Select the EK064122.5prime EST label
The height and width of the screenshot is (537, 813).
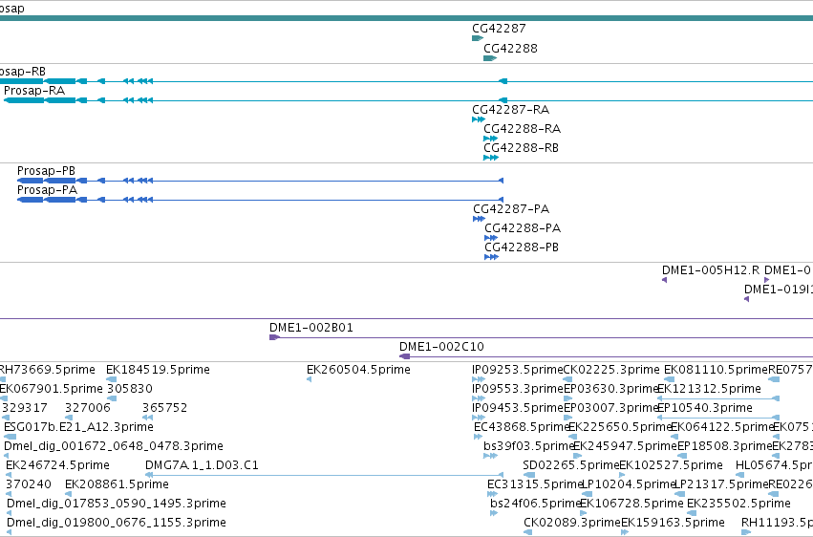(x=722, y=427)
